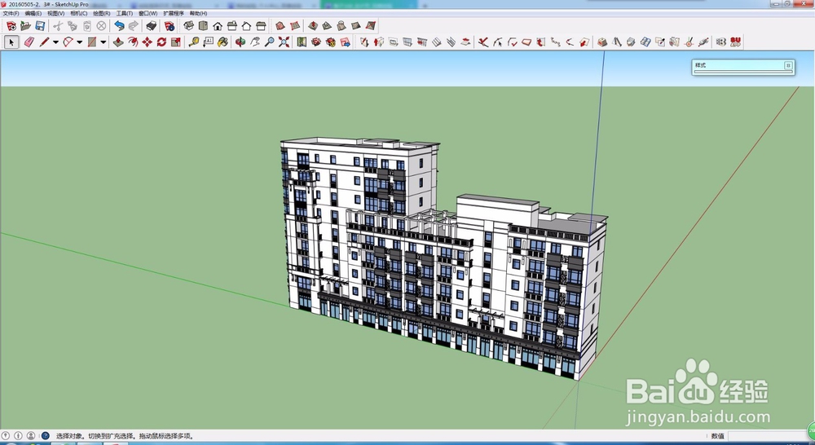Screen dimensions: 815x445
Task: Click the status bar user profile icon
Action: 31,436
